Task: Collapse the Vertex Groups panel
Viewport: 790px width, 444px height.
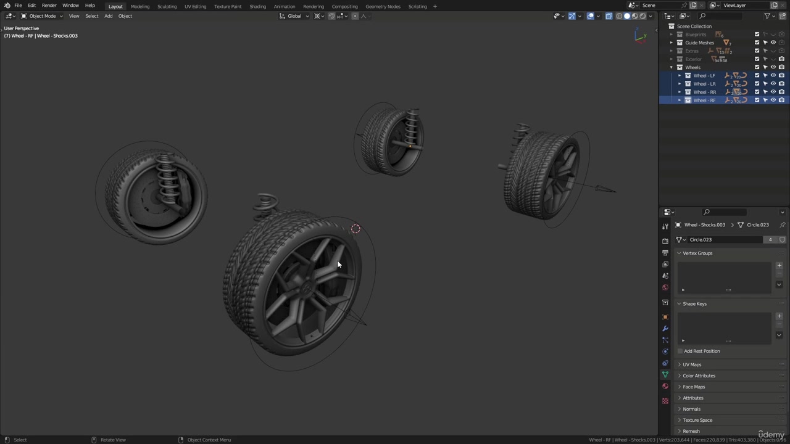Action: coord(694,253)
